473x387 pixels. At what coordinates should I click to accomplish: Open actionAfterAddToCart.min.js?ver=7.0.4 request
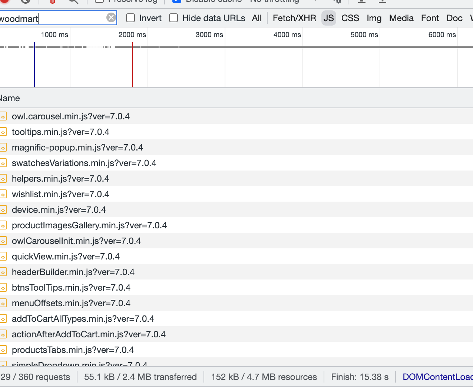(x=236, y=334)
